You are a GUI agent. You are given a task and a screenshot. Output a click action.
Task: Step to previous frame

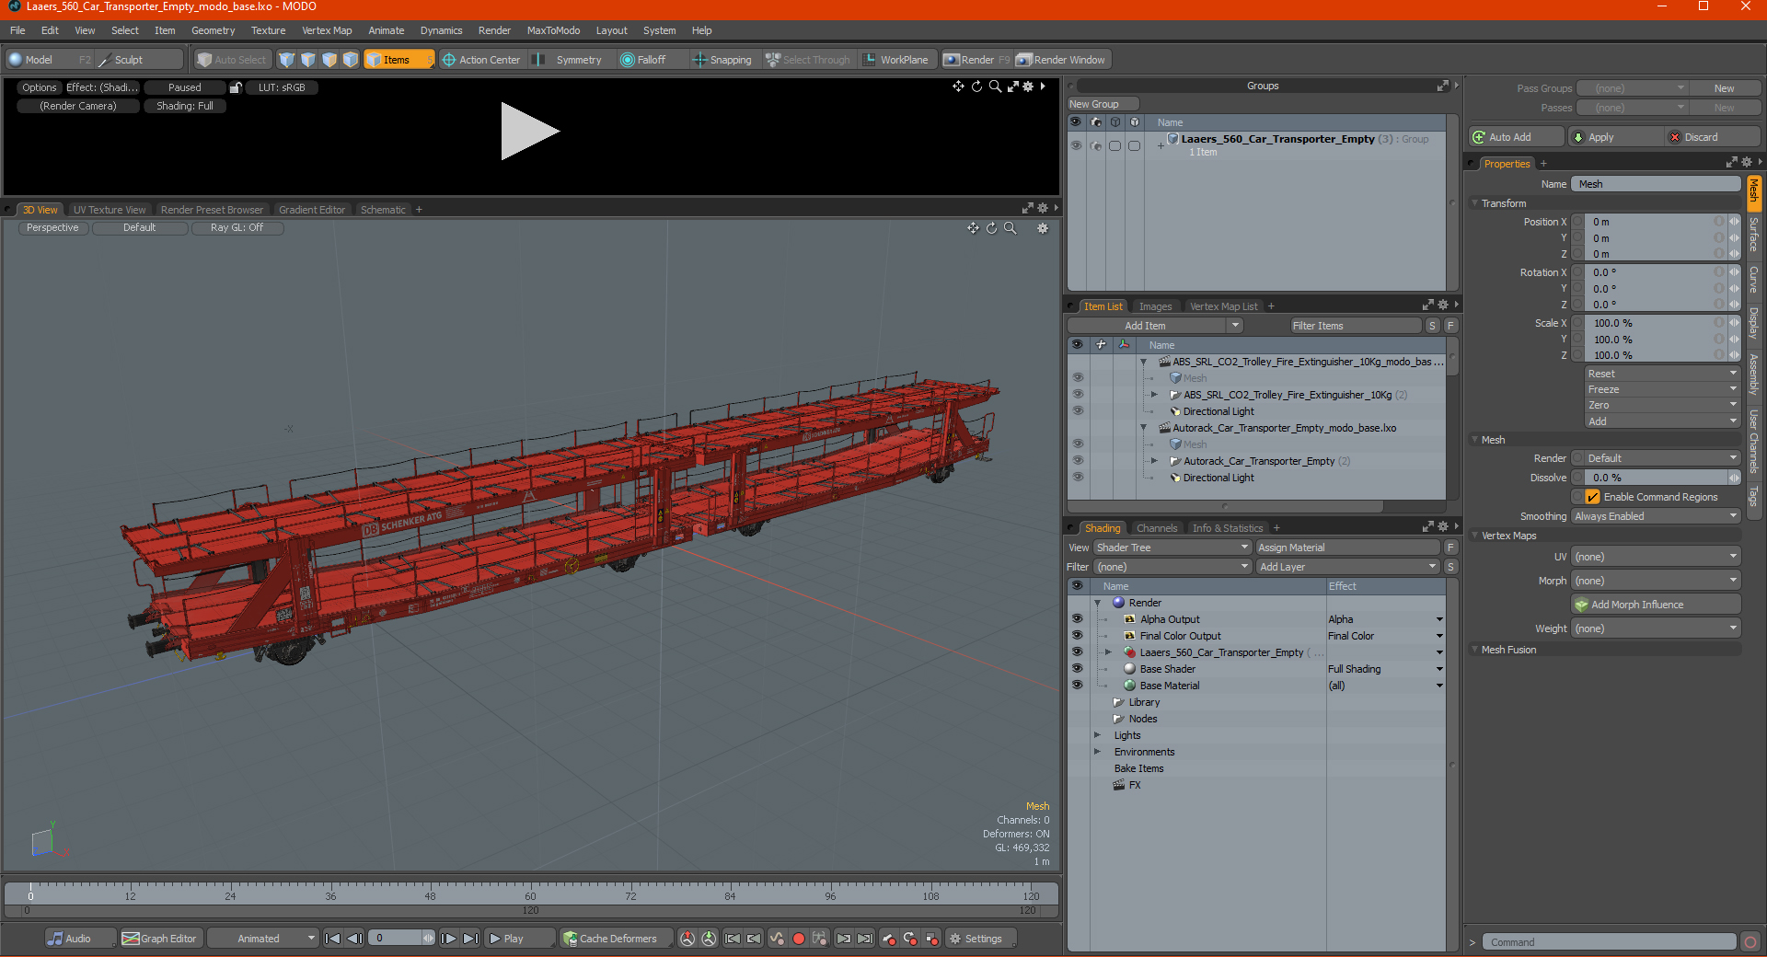pyautogui.click(x=354, y=939)
